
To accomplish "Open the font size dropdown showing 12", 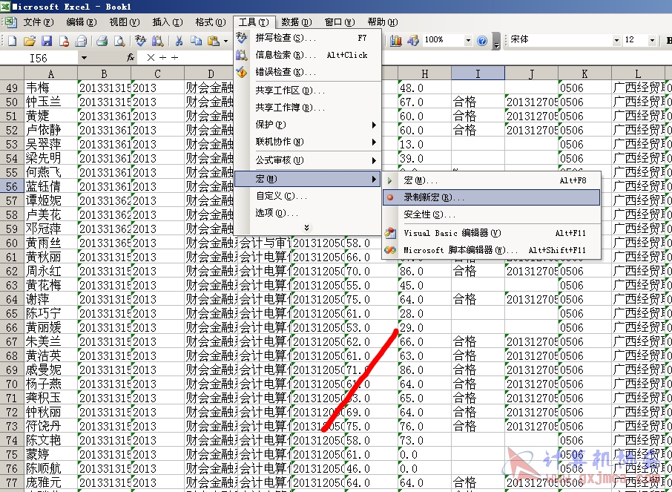I will click(652, 40).
